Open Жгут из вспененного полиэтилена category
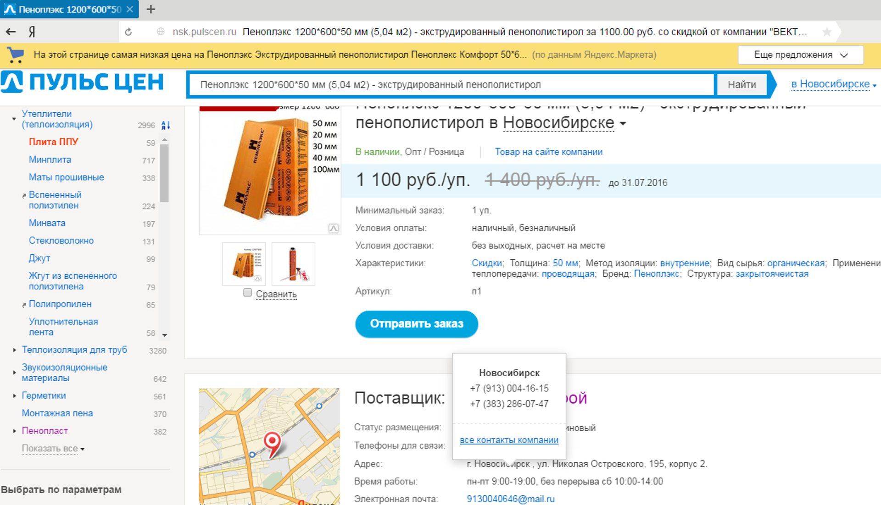This screenshot has width=881, height=505. point(72,281)
